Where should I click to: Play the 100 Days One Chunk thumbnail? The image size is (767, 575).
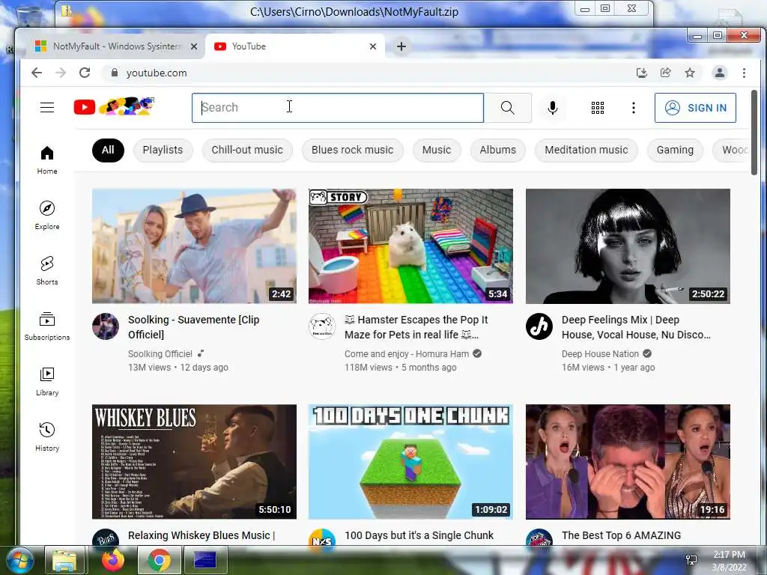pos(411,461)
